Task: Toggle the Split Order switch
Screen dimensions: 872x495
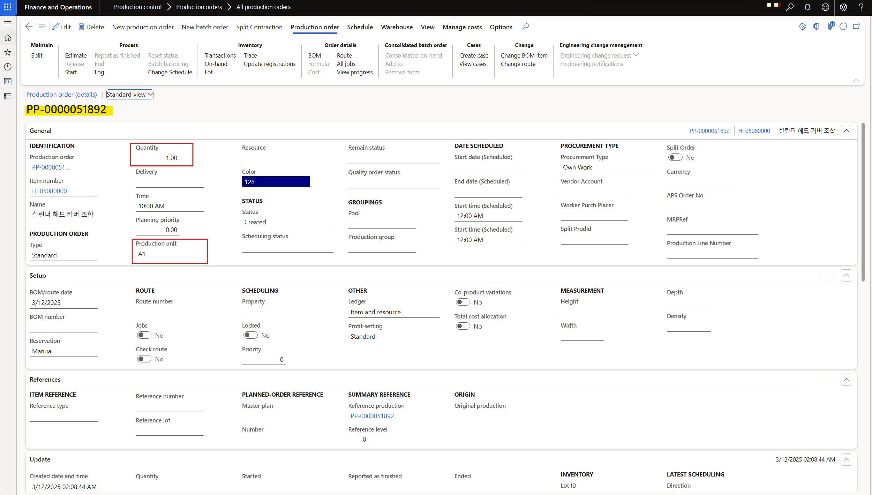Action: click(675, 157)
